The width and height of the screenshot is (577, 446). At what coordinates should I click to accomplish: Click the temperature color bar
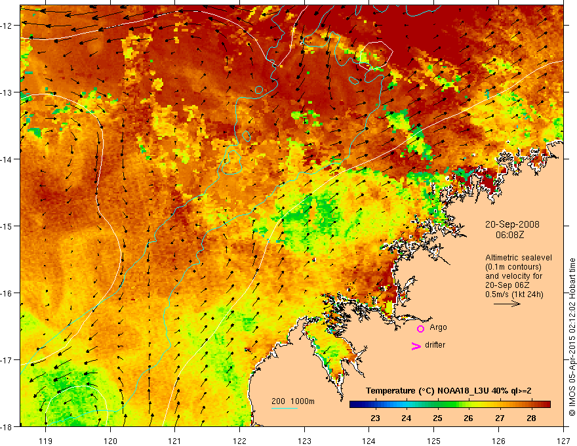[x=450, y=405]
